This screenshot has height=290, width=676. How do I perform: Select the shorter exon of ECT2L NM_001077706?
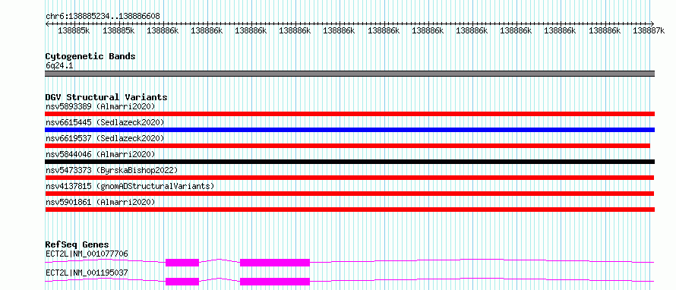pos(182,263)
